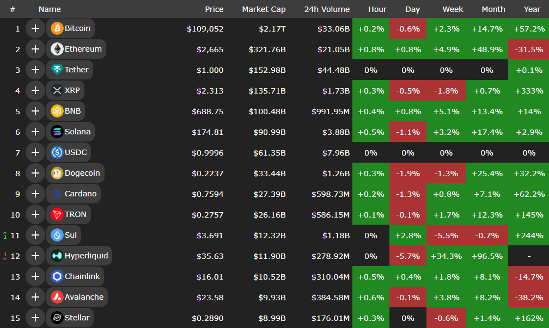
Task: Click Hyperliquid's green +96.5% month cell
Action: pyautogui.click(x=487, y=256)
